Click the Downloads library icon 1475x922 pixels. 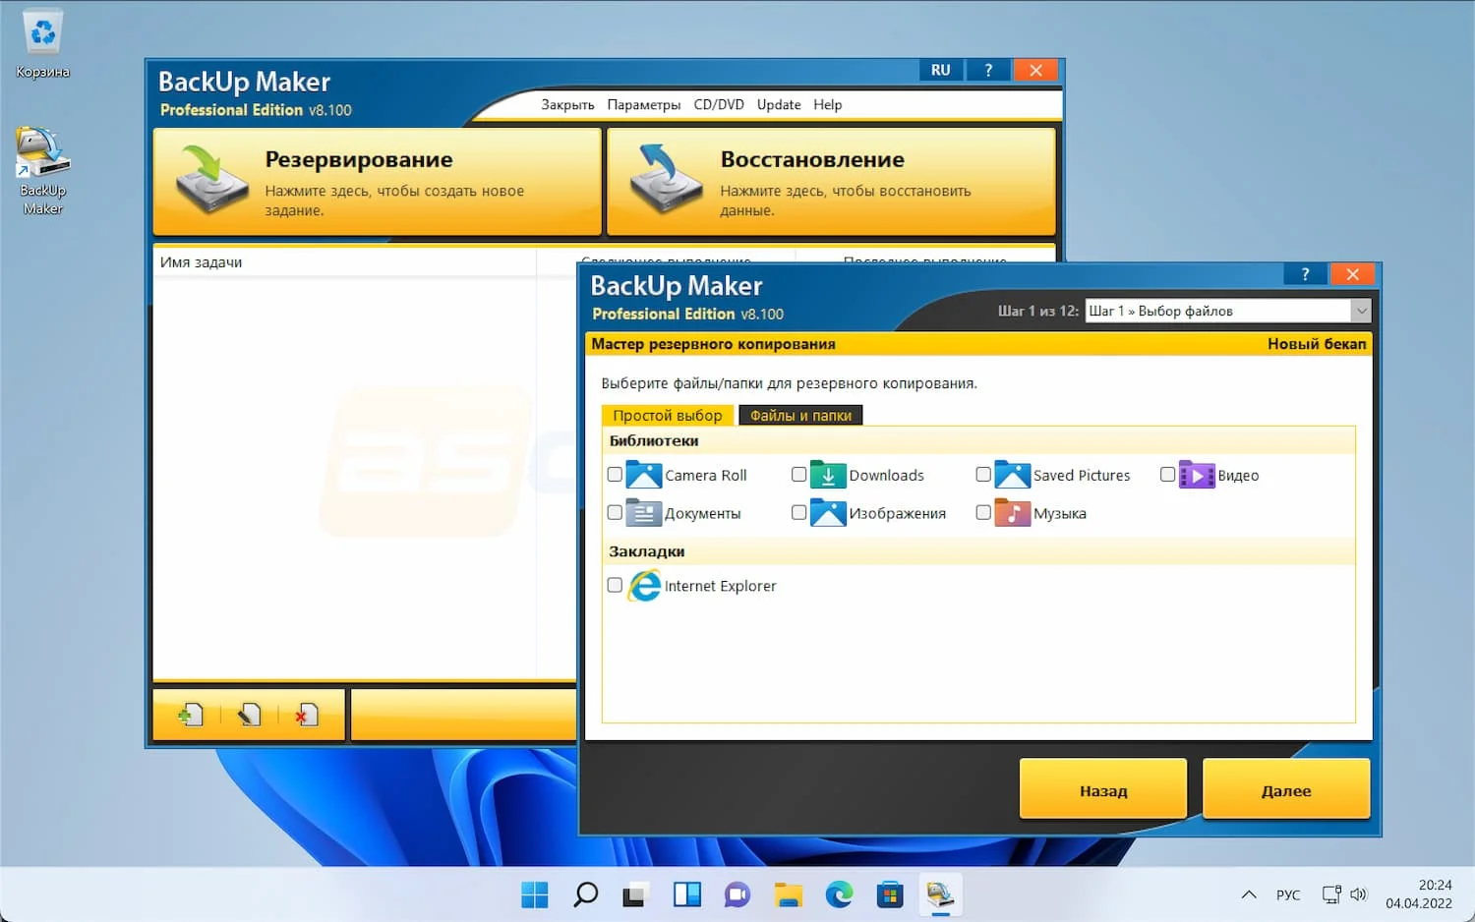click(x=826, y=475)
